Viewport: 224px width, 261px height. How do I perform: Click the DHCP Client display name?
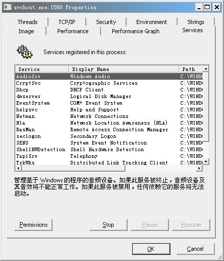[87, 90]
